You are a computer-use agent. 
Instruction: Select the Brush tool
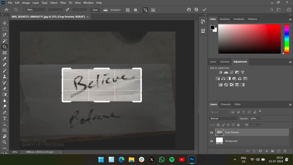[5, 71]
